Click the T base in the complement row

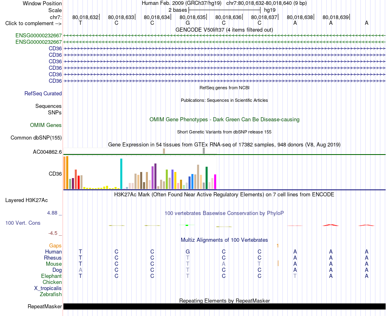pyautogui.click(x=80, y=23)
